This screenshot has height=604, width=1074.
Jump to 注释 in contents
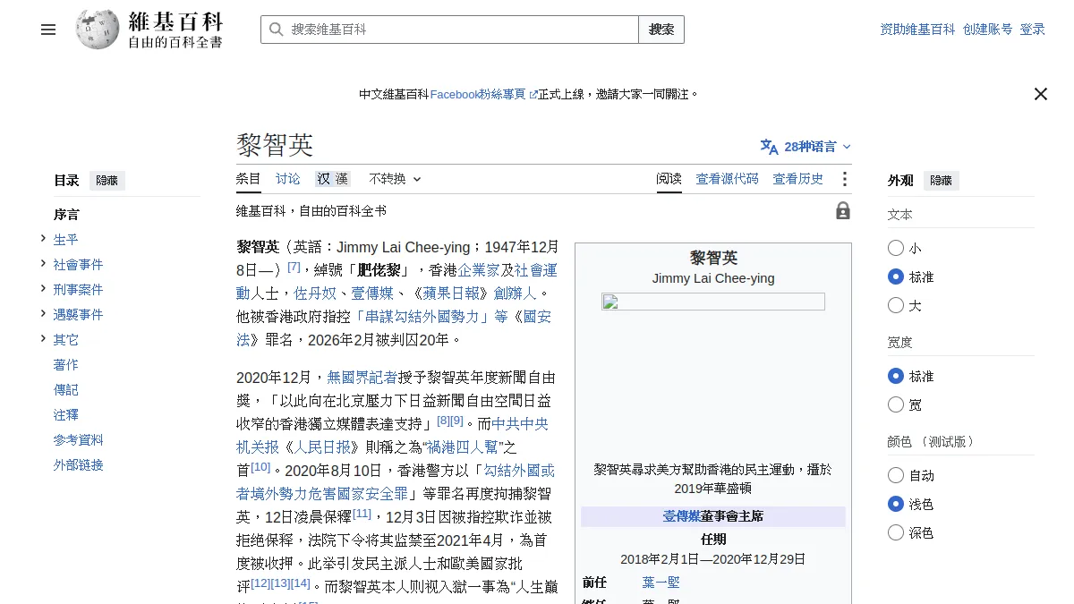click(66, 415)
